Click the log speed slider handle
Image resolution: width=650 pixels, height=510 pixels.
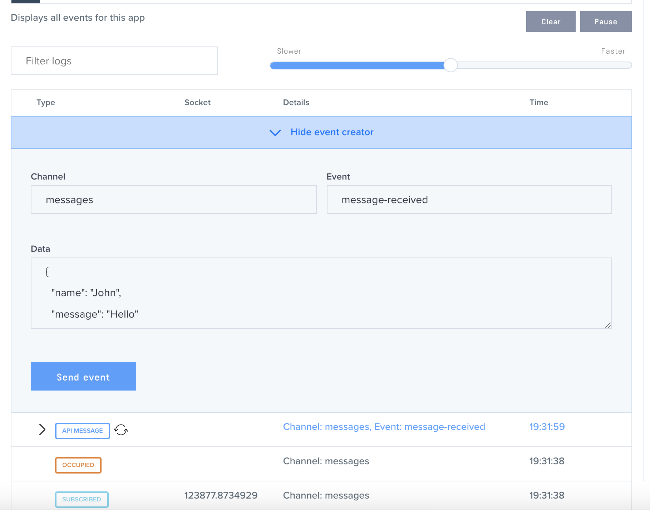click(x=450, y=65)
